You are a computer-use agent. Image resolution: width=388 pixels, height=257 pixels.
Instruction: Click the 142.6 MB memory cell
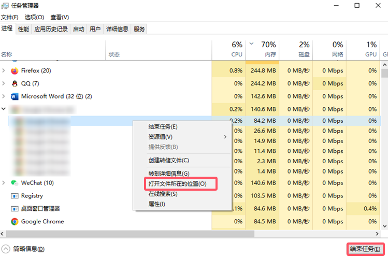pos(263,96)
